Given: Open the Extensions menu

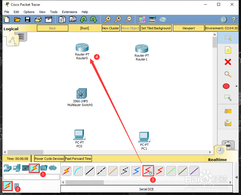Looking at the screenshot, I should (69, 12).
